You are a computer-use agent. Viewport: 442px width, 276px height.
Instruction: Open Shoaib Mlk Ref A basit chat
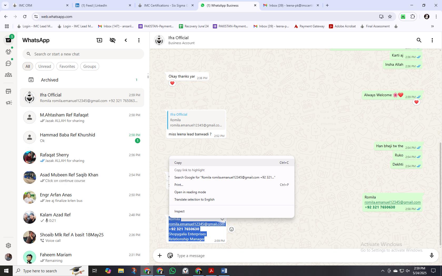(82, 237)
